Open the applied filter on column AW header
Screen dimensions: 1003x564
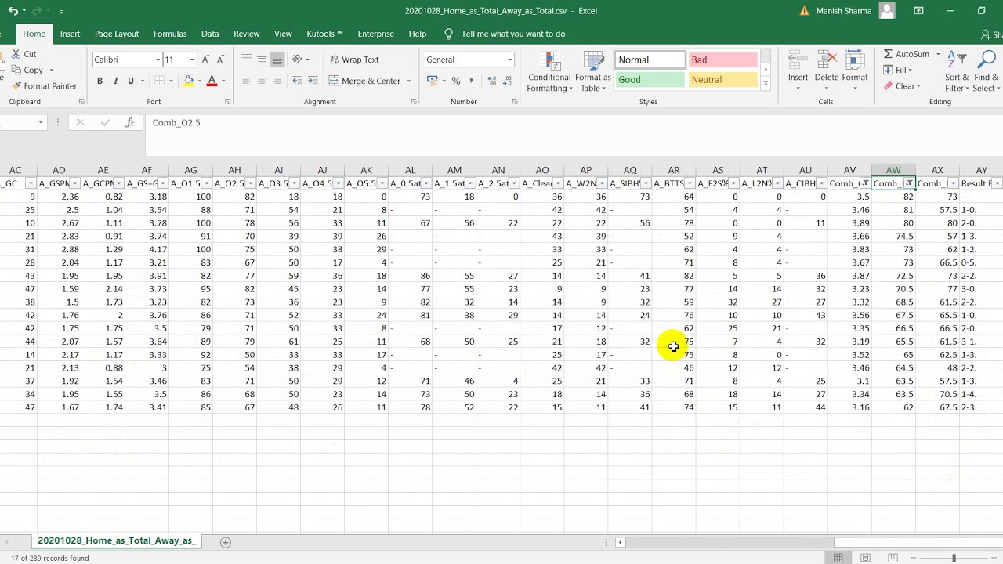coord(909,183)
